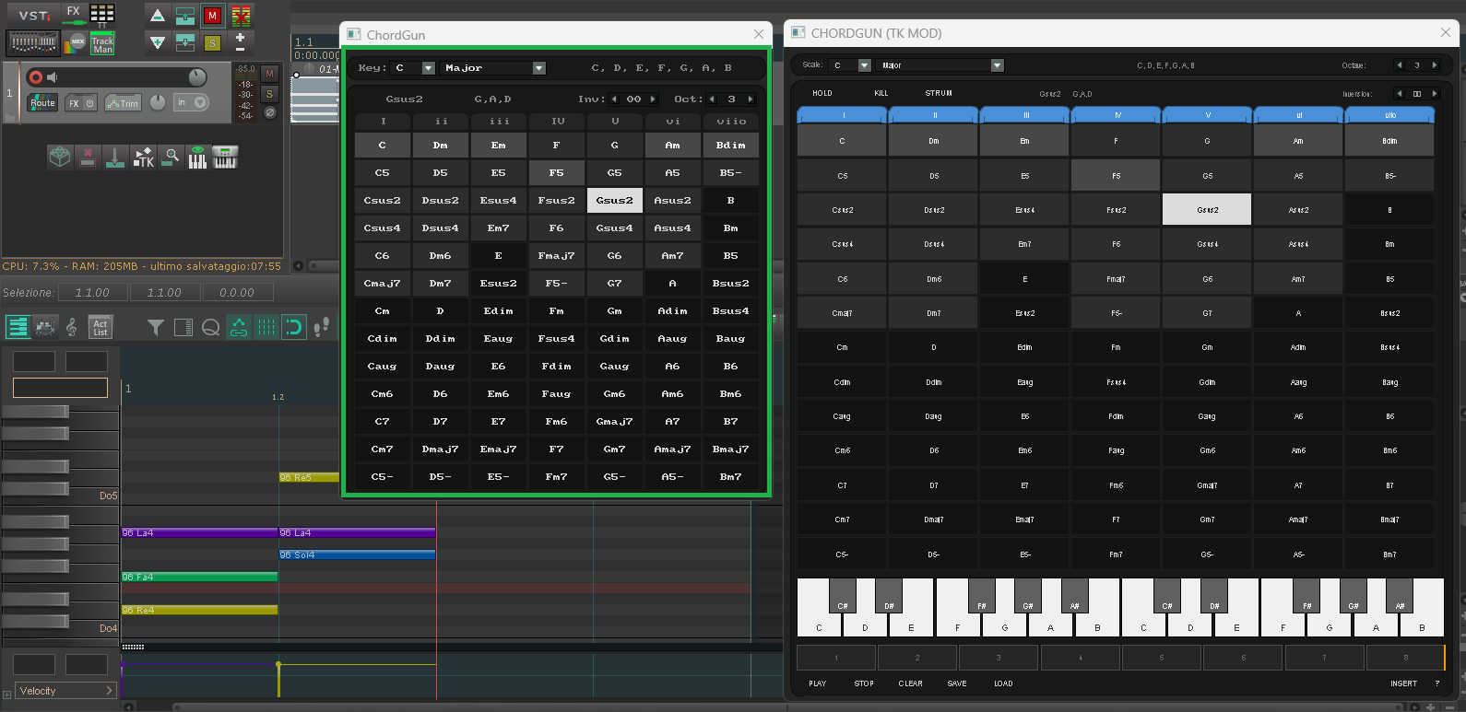Image resolution: width=1466 pixels, height=712 pixels.
Task: Select the IV header tab in CHORDGUN TK MOD
Action: click(x=1117, y=115)
